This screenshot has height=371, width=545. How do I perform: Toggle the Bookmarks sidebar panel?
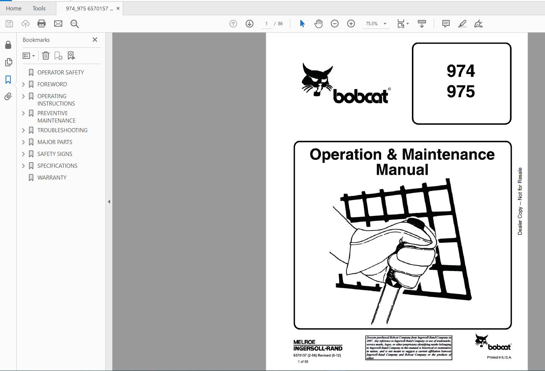pos(8,80)
